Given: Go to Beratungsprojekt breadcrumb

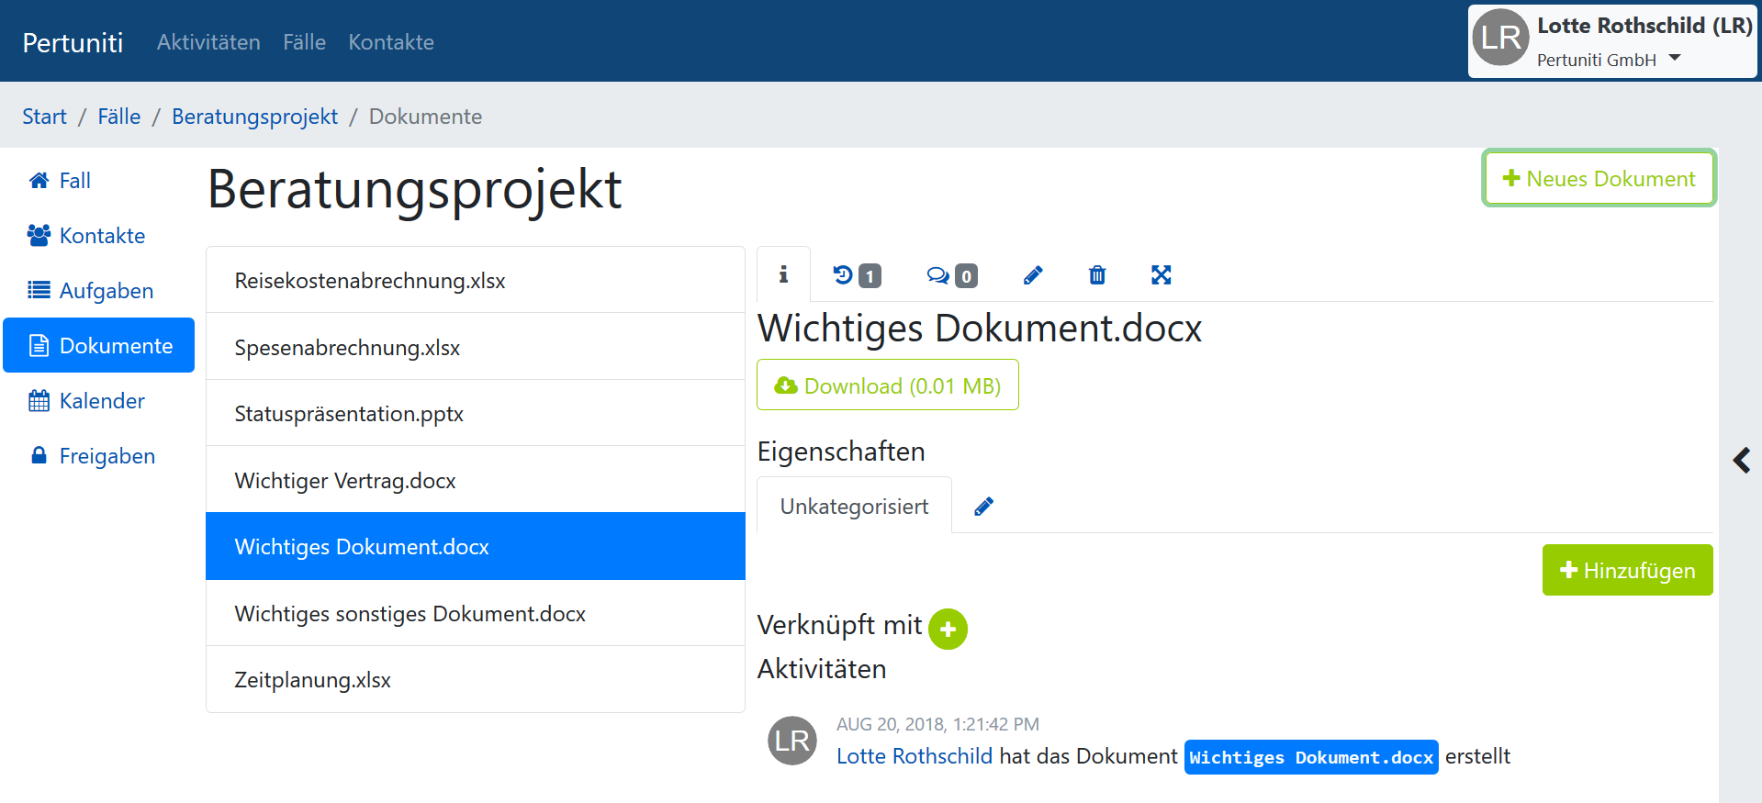Looking at the screenshot, I should [x=254, y=117].
